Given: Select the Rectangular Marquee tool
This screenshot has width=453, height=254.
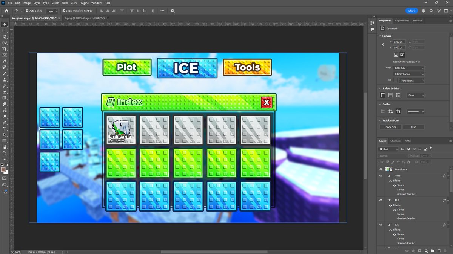Looking at the screenshot, I should [x=5, y=30].
